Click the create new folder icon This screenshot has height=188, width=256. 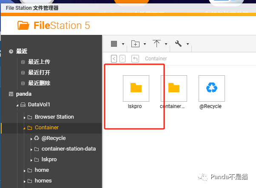point(136,44)
